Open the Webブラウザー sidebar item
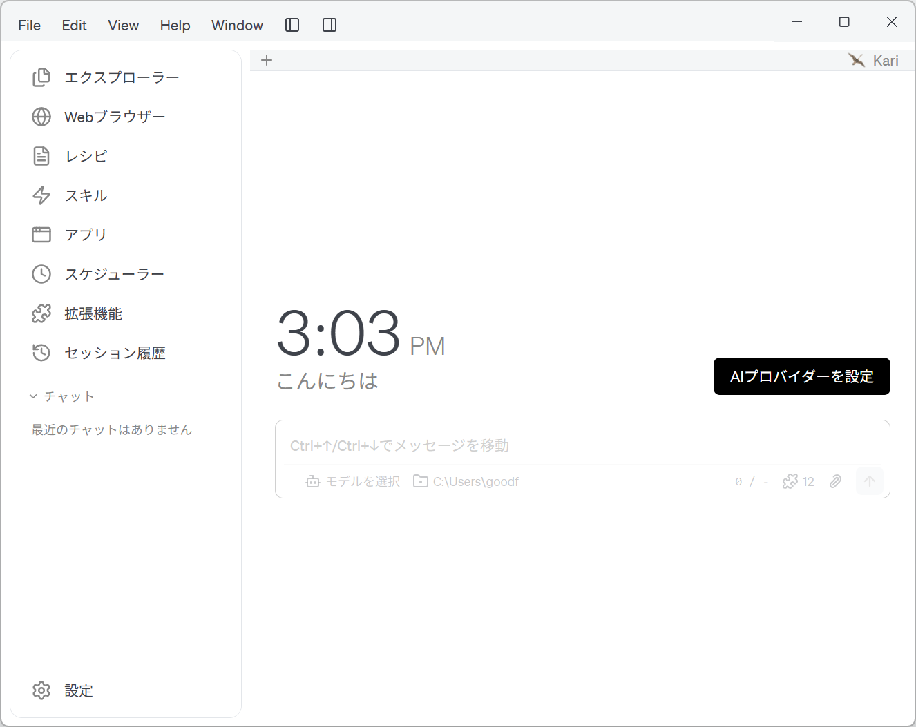The image size is (916, 727). (x=126, y=117)
